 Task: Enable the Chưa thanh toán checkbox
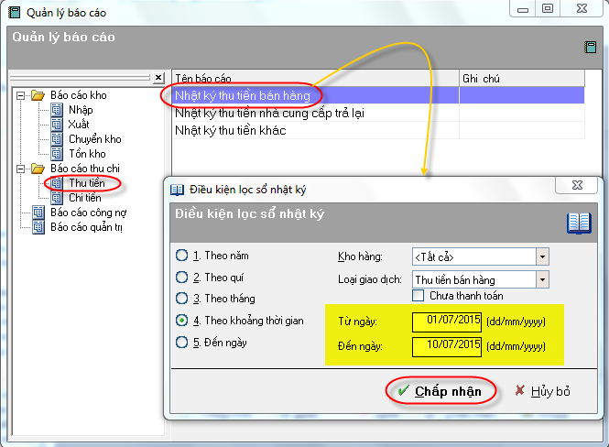pos(418,296)
